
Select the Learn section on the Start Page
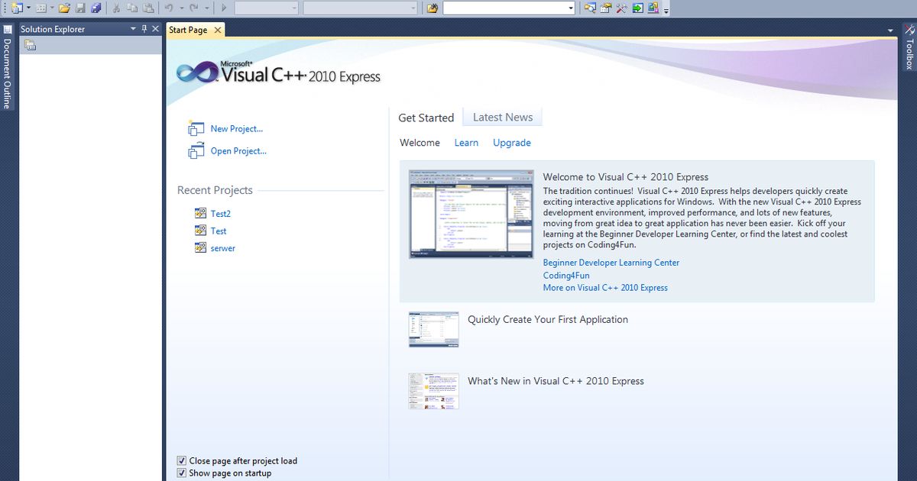pos(466,143)
